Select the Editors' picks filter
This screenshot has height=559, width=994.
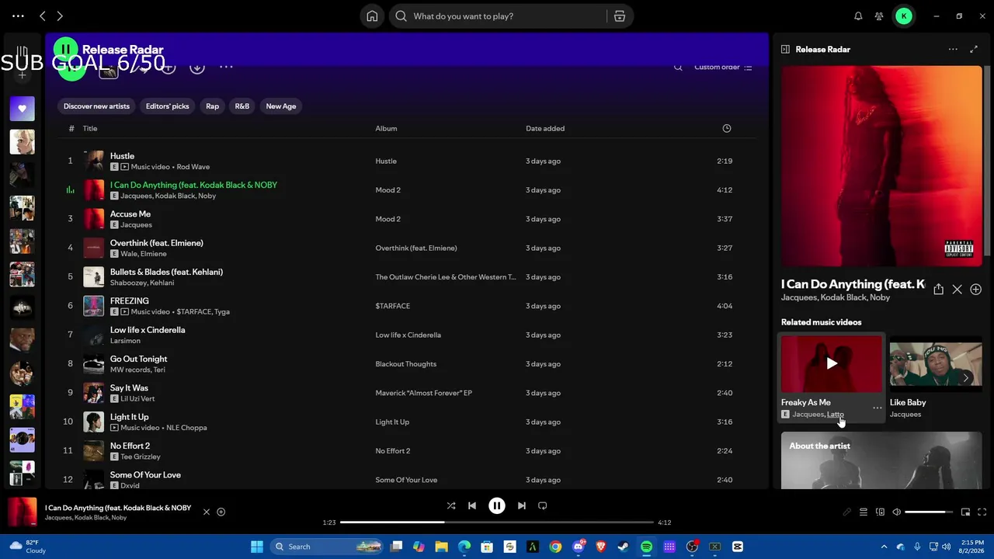(x=168, y=106)
